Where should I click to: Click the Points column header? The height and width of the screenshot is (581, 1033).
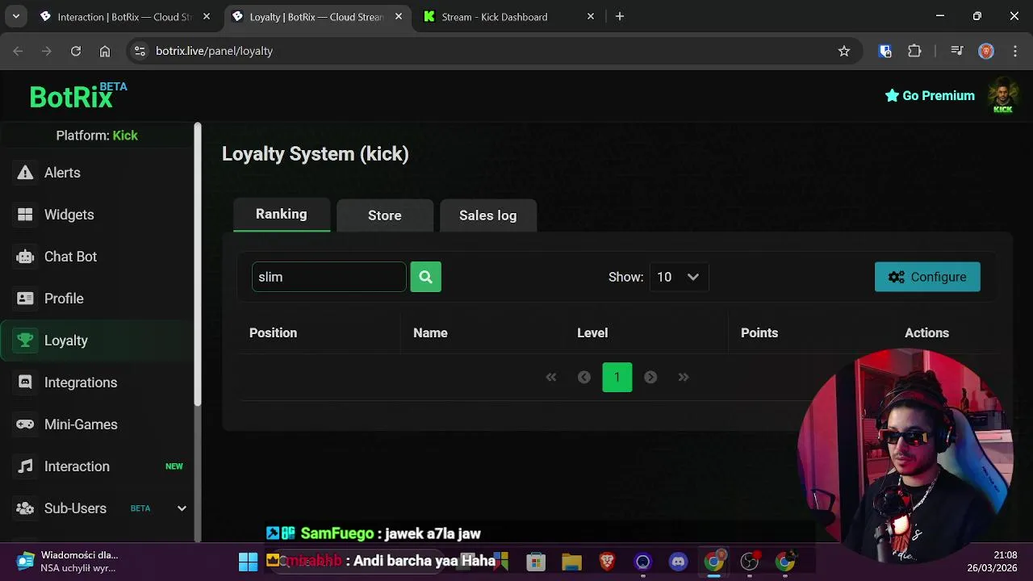759,332
